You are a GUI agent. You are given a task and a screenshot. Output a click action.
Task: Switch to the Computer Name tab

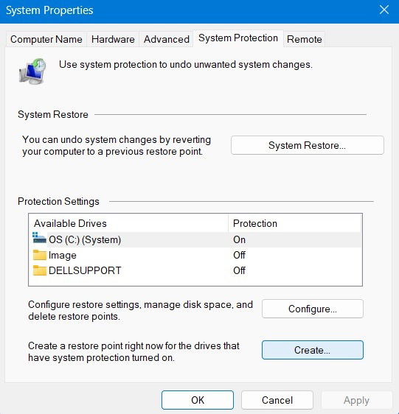[46, 39]
